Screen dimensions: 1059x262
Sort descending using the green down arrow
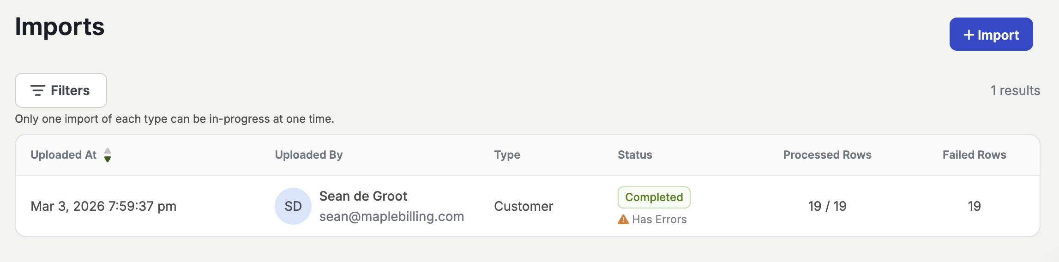click(x=108, y=160)
